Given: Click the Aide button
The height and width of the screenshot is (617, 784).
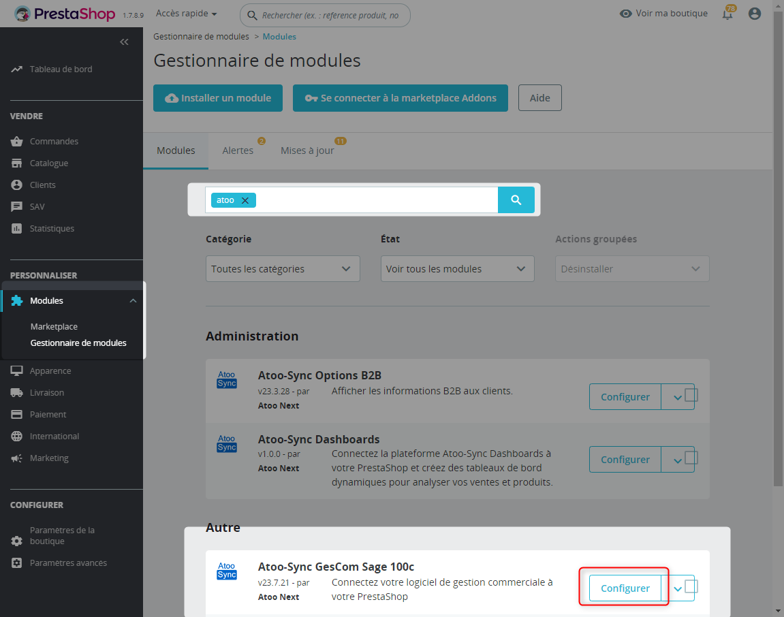Looking at the screenshot, I should pyautogui.click(x=540, y=98).
